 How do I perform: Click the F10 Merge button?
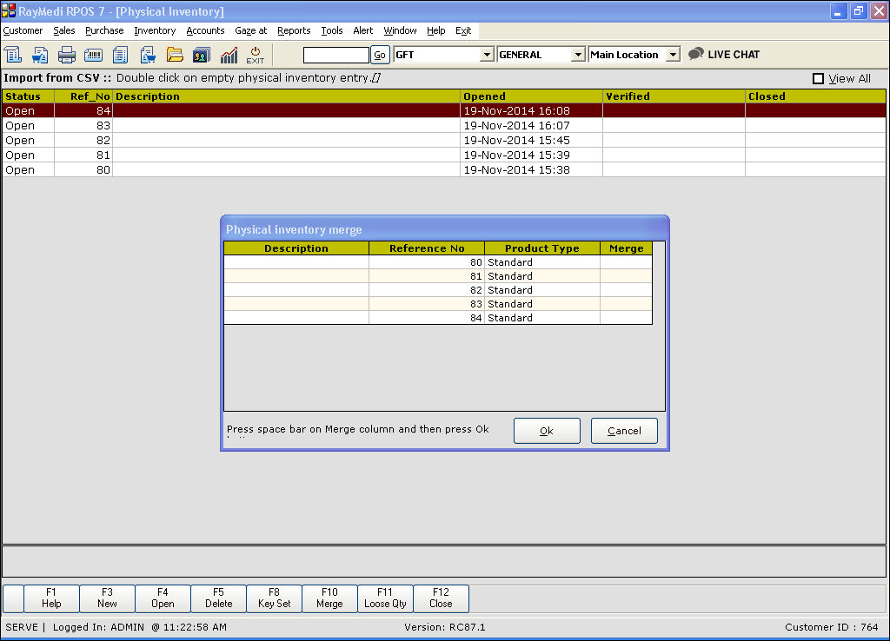(x=329, y=598)
